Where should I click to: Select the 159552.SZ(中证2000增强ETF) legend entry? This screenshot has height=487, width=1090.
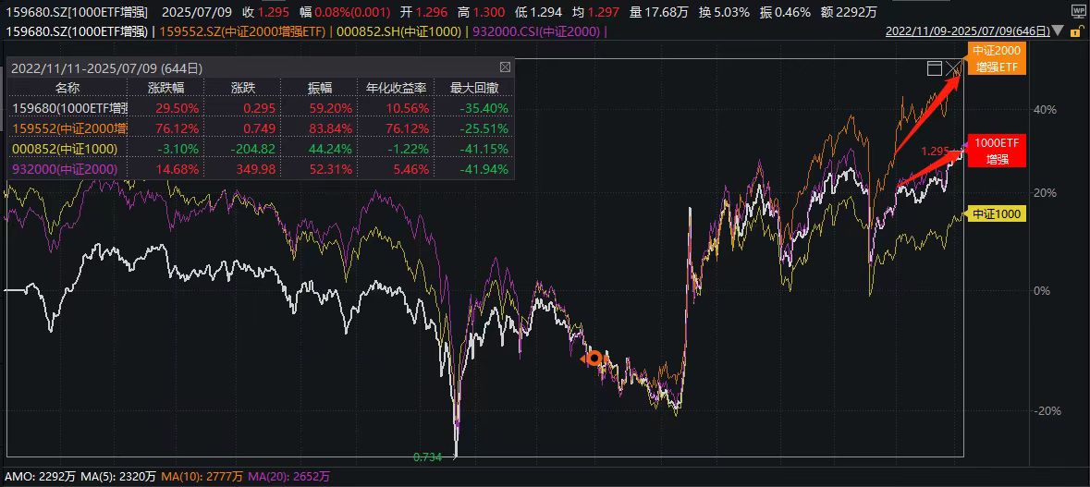(x=243, y=31)
